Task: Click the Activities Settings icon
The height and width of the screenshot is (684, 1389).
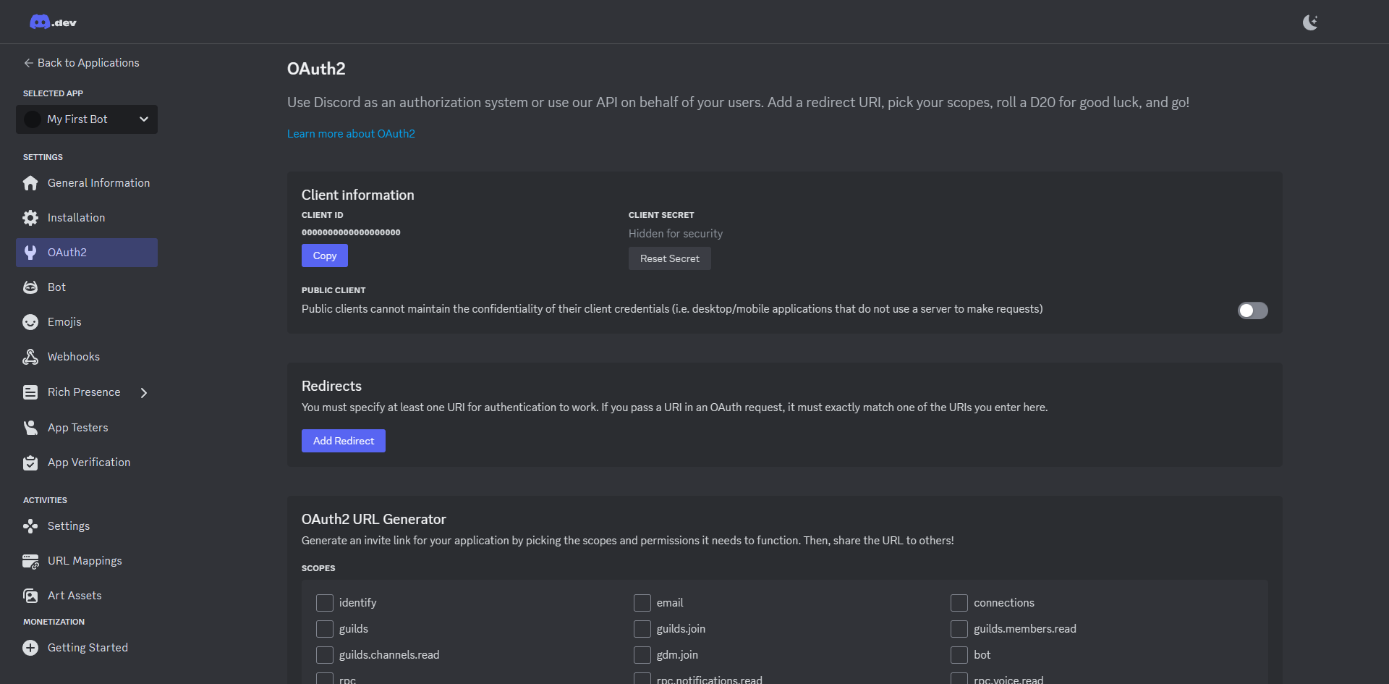Action: tap(30, 526)
